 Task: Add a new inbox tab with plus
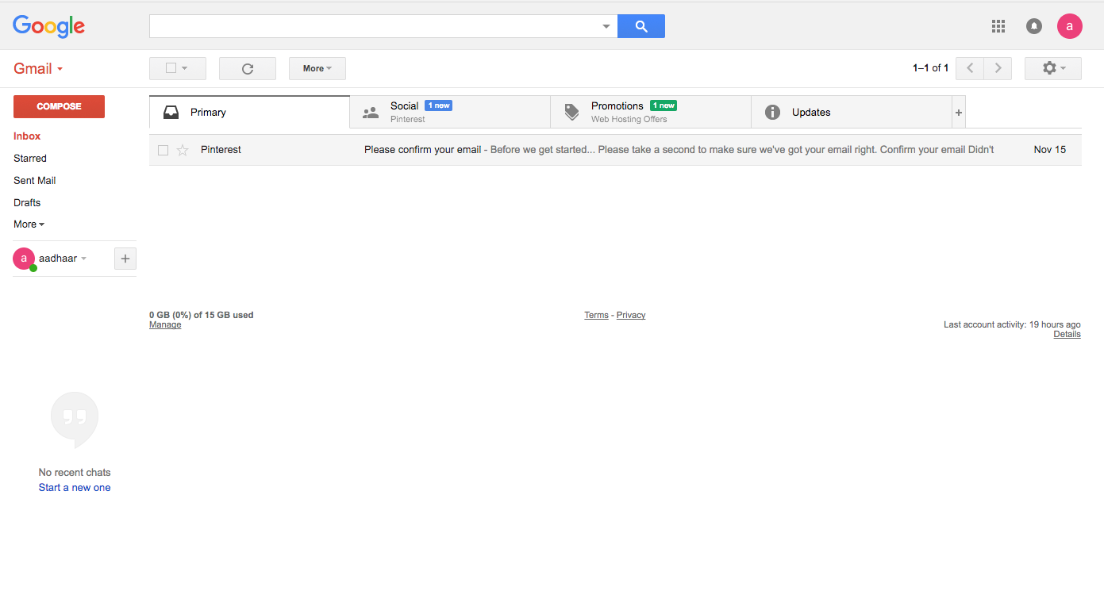click(959, 113)
